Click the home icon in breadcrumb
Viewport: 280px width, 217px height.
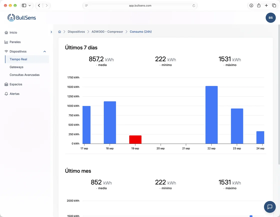pyautogui.click(x=60, y=31)
